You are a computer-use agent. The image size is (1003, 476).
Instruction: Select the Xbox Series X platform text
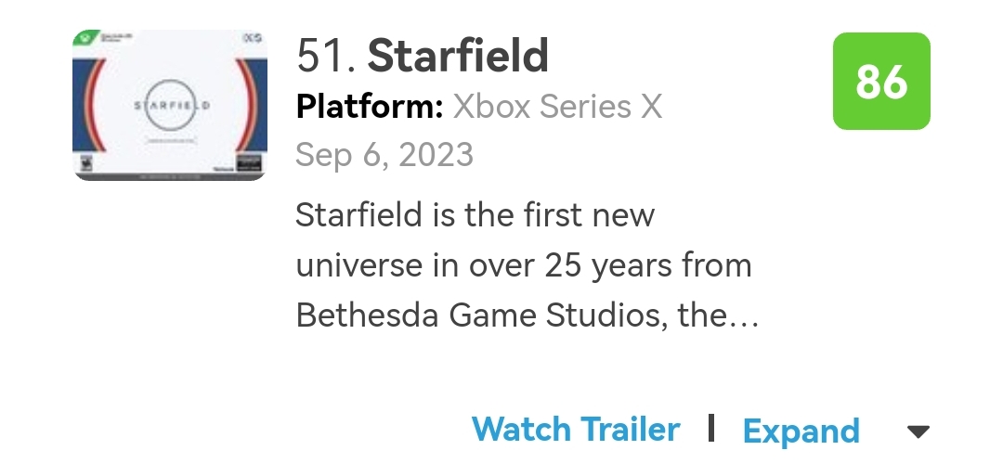pos(557,107)
